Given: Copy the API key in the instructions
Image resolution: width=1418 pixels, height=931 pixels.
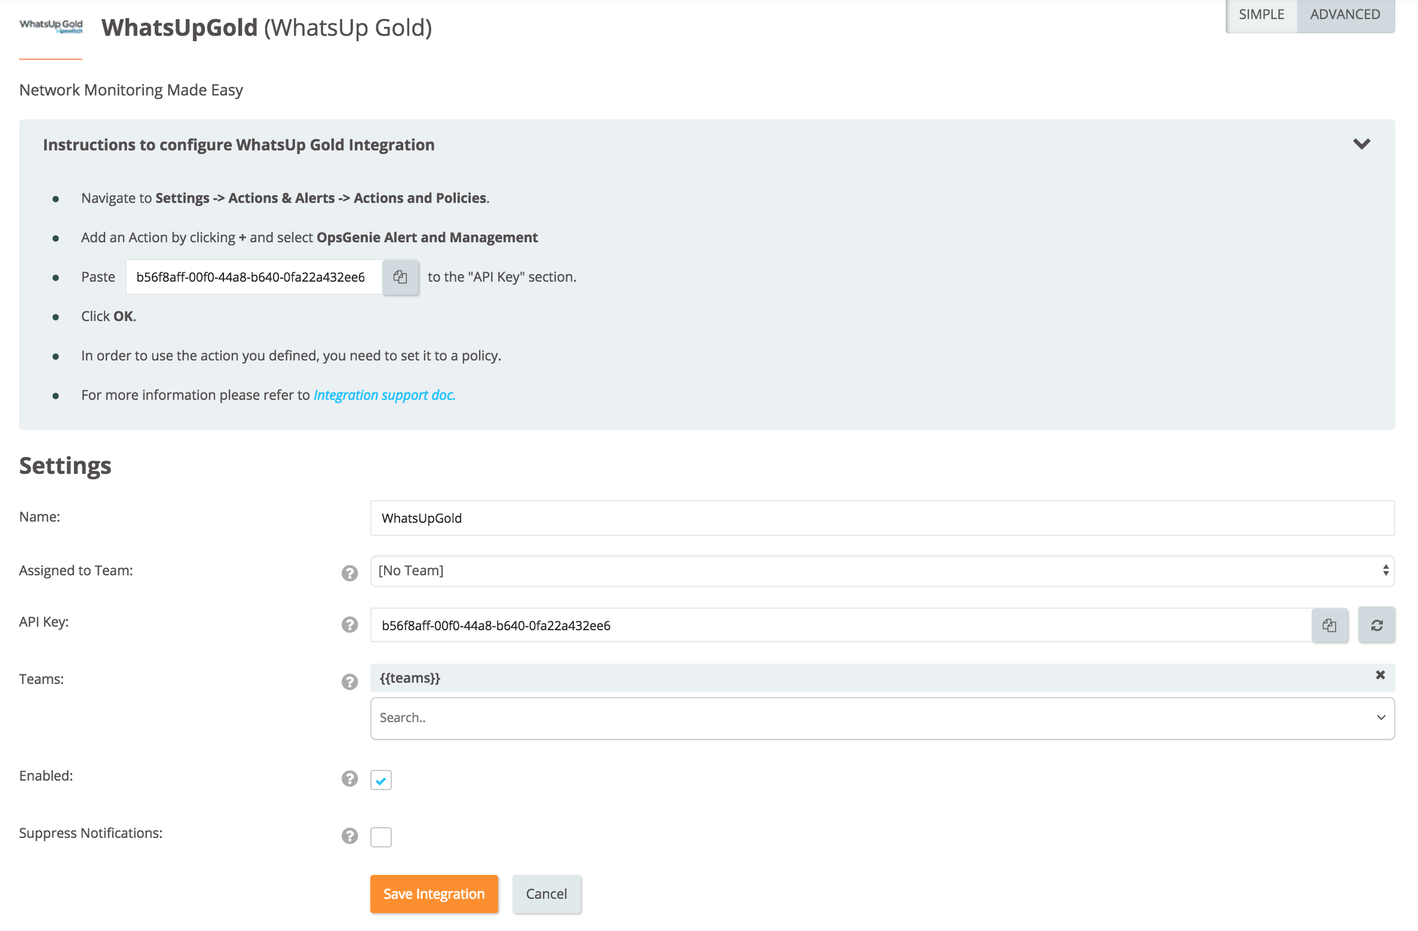Looking at the screenshot, I should tap(400, 277).
